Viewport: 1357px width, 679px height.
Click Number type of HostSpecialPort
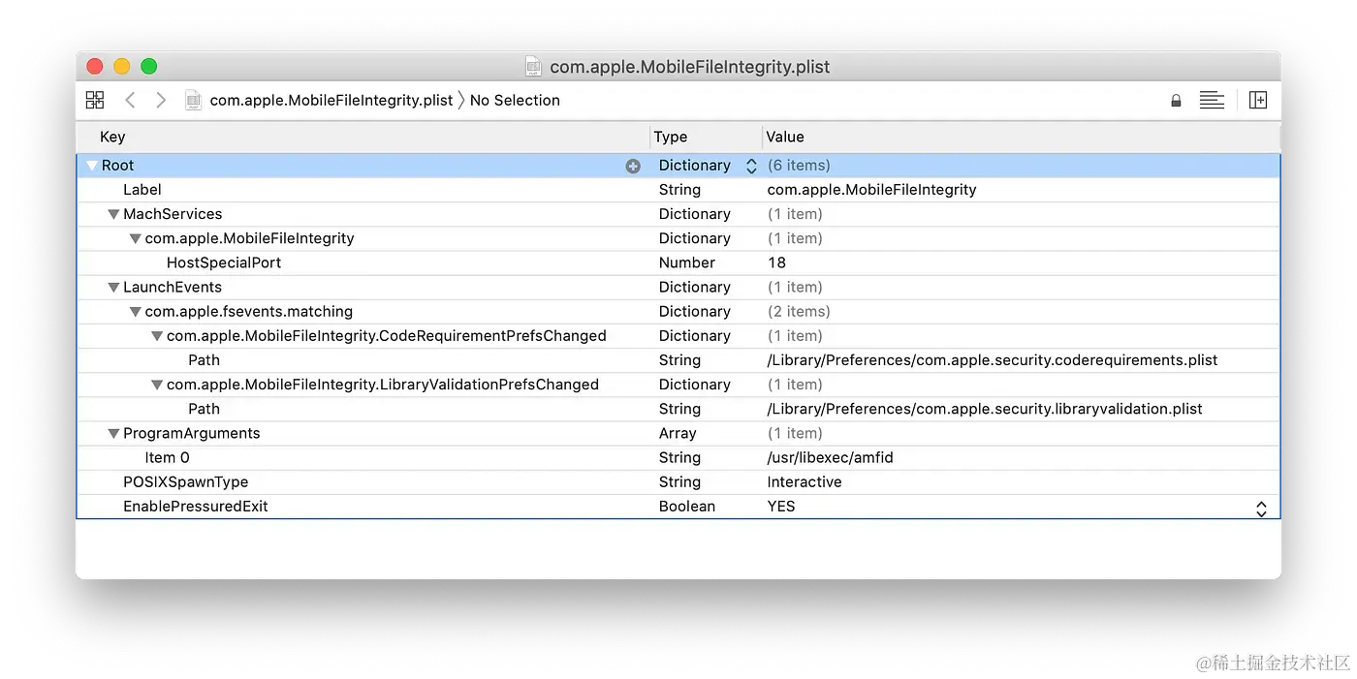pyautogui.click(x=687, y=262)
